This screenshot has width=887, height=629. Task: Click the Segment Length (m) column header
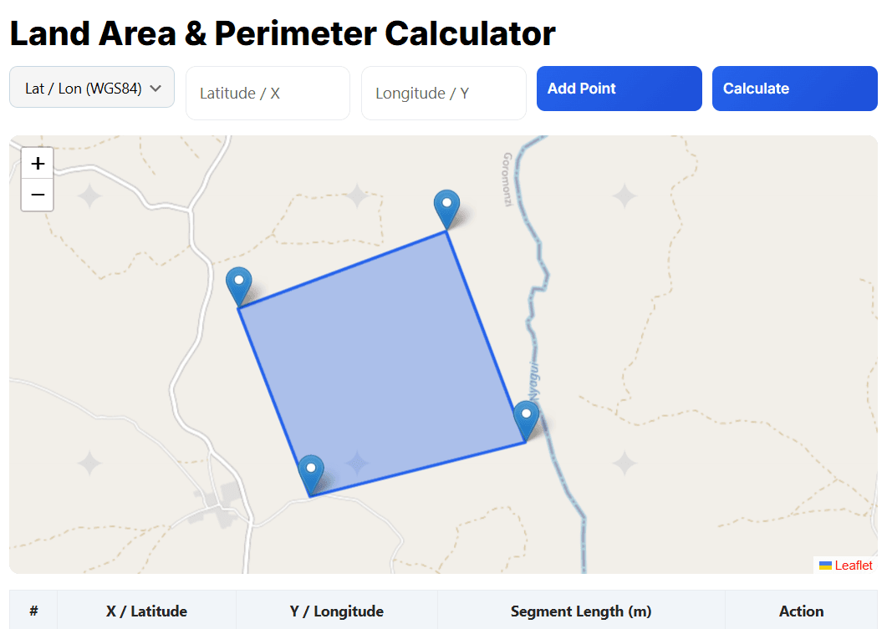tap(580, 611)
